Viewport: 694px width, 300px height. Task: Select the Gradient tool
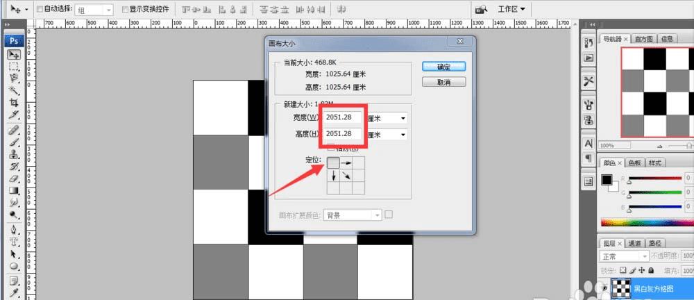pos(14,190)
